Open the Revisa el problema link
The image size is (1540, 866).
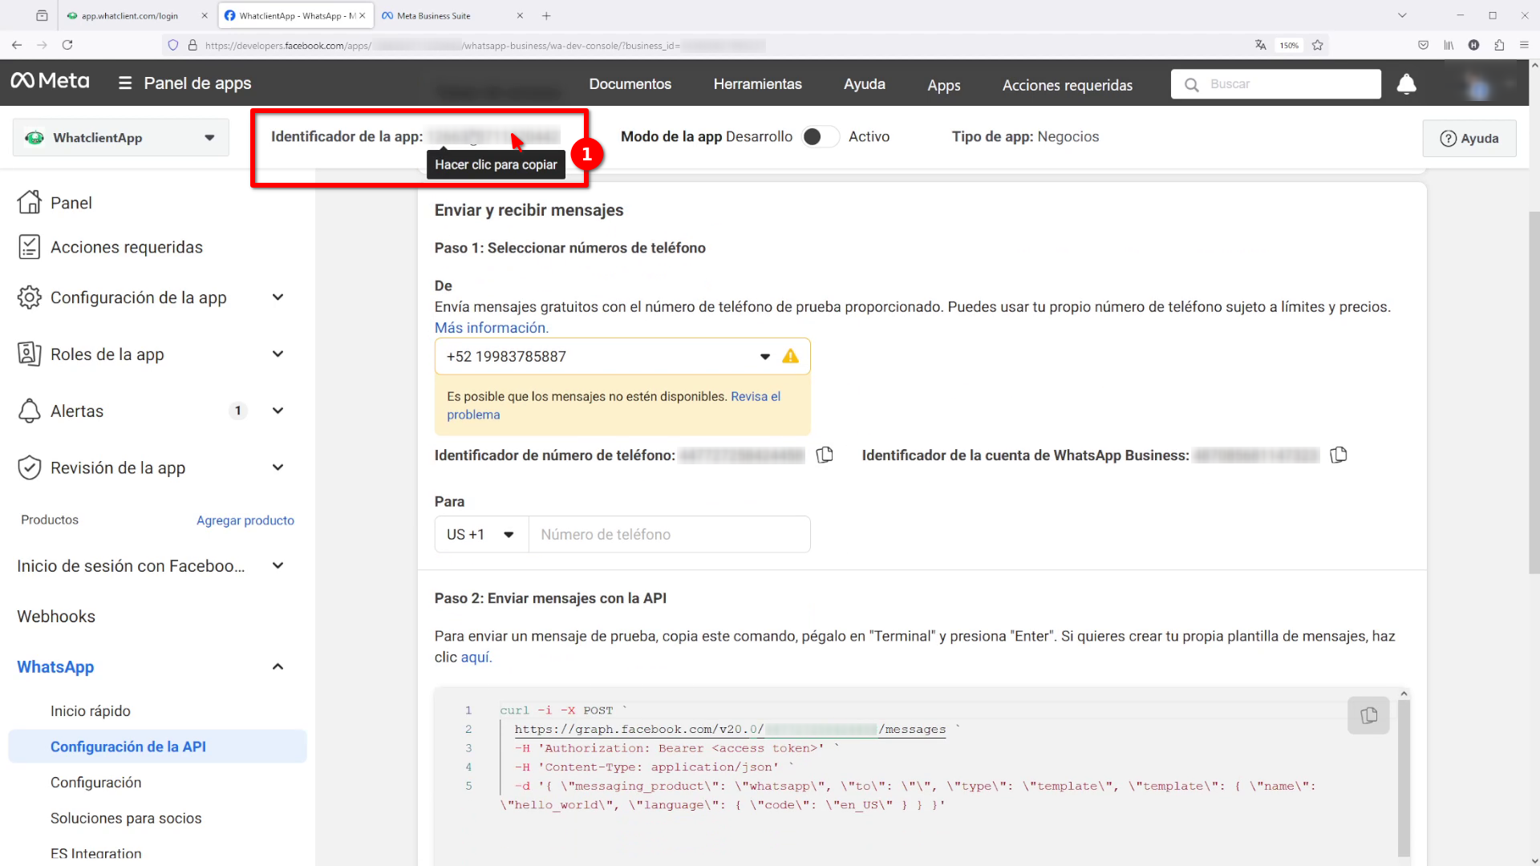click(x=614, y=405)
